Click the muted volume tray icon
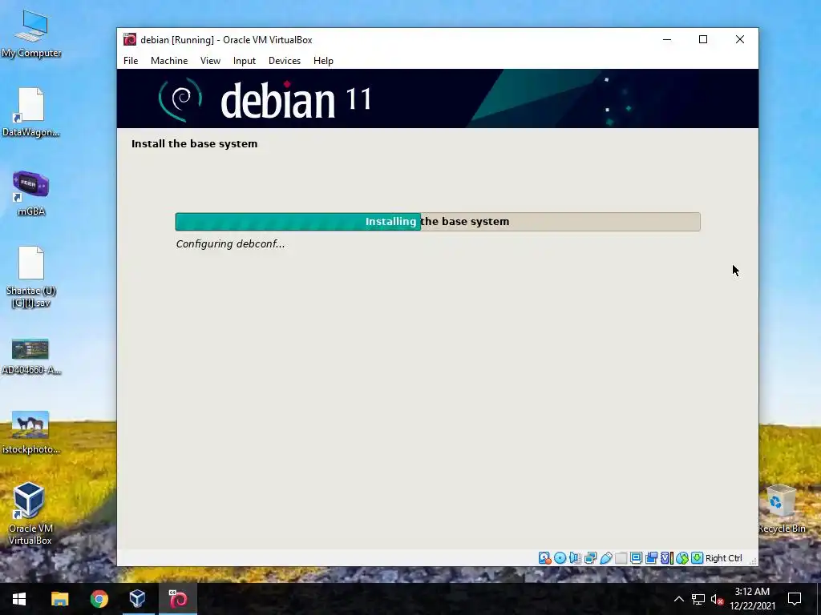This screenshot has height=615, width=821. (x=717, y=599)
